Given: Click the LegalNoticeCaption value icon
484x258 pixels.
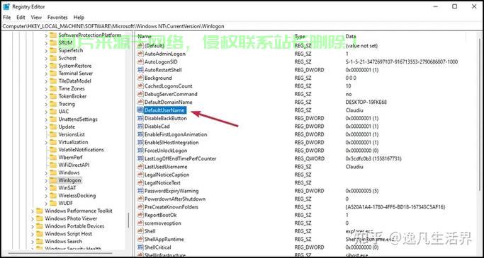Looking at the screenshot, I should click(x=140, y=175).
